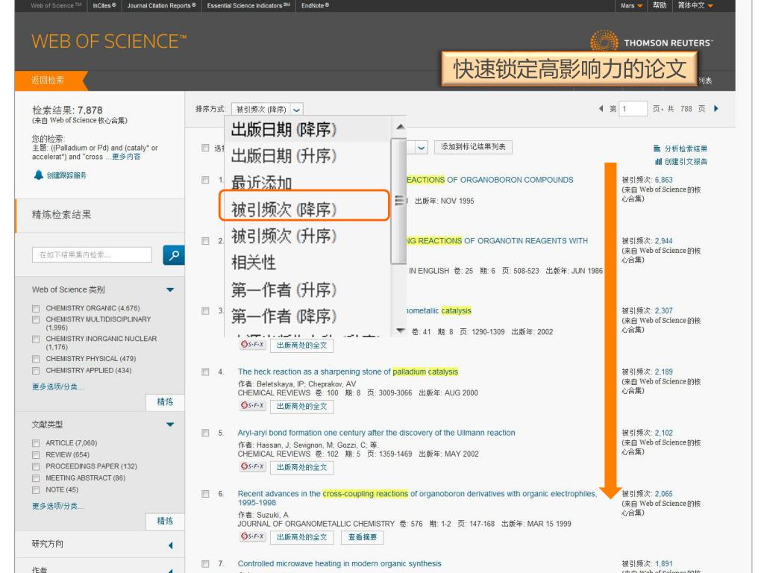Screen dimensions: 764x573
Task: Go to previous page arrow icon
Action: point(601,109)
